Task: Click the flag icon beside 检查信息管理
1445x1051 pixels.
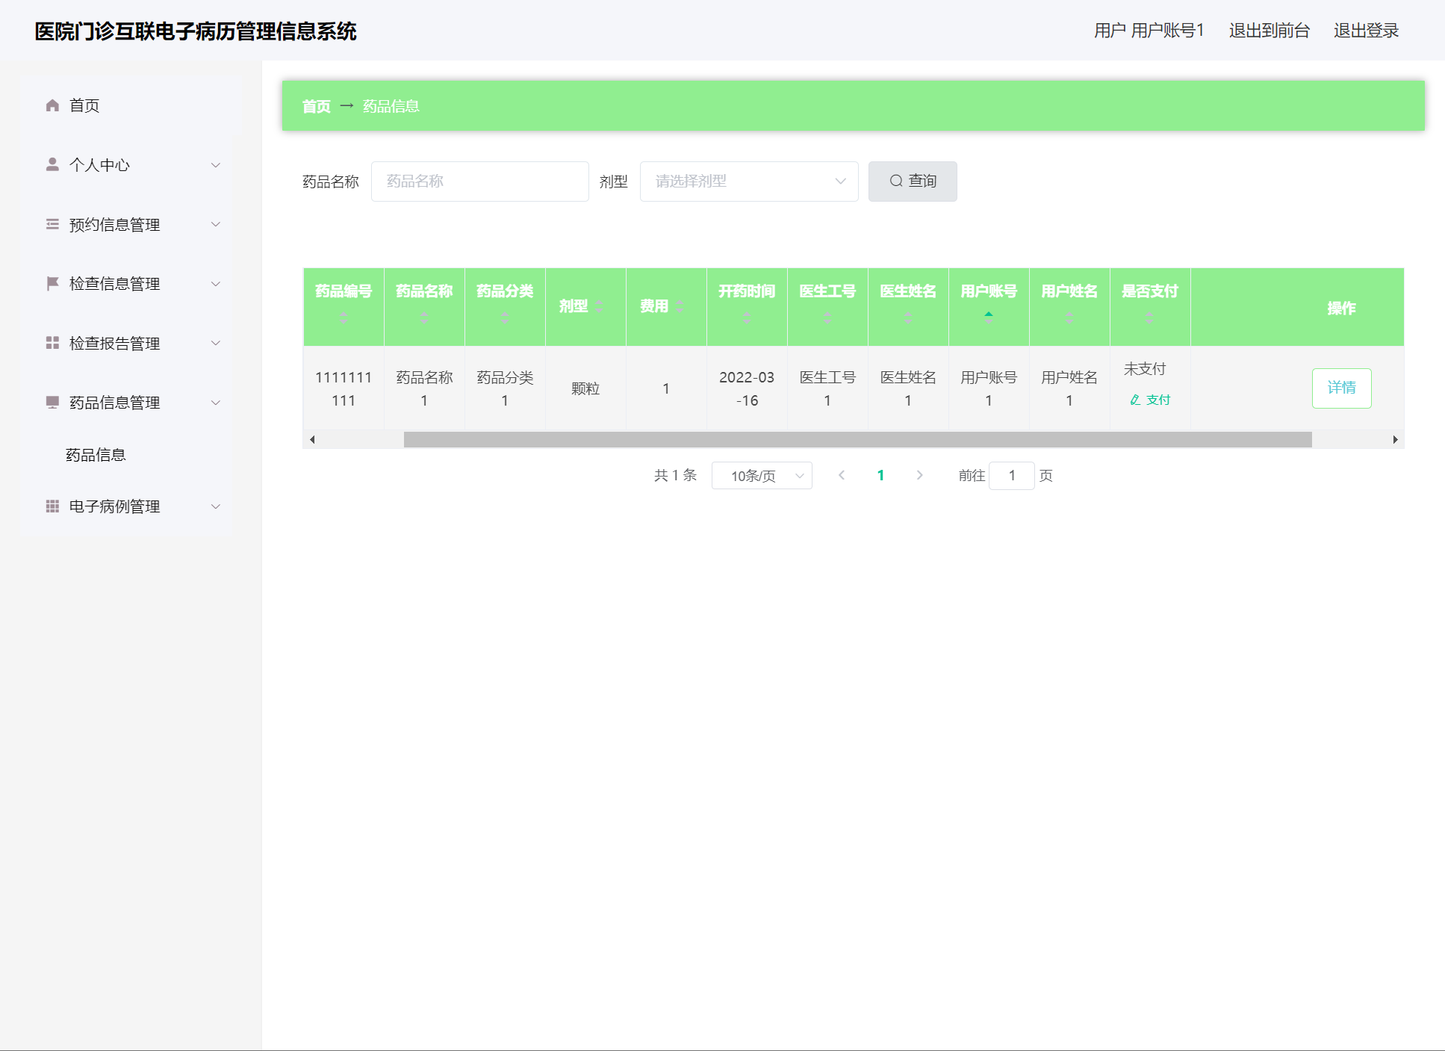Action: [52, 283]
